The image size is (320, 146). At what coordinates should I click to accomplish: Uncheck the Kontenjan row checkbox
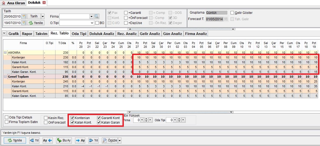click(72, 118)
